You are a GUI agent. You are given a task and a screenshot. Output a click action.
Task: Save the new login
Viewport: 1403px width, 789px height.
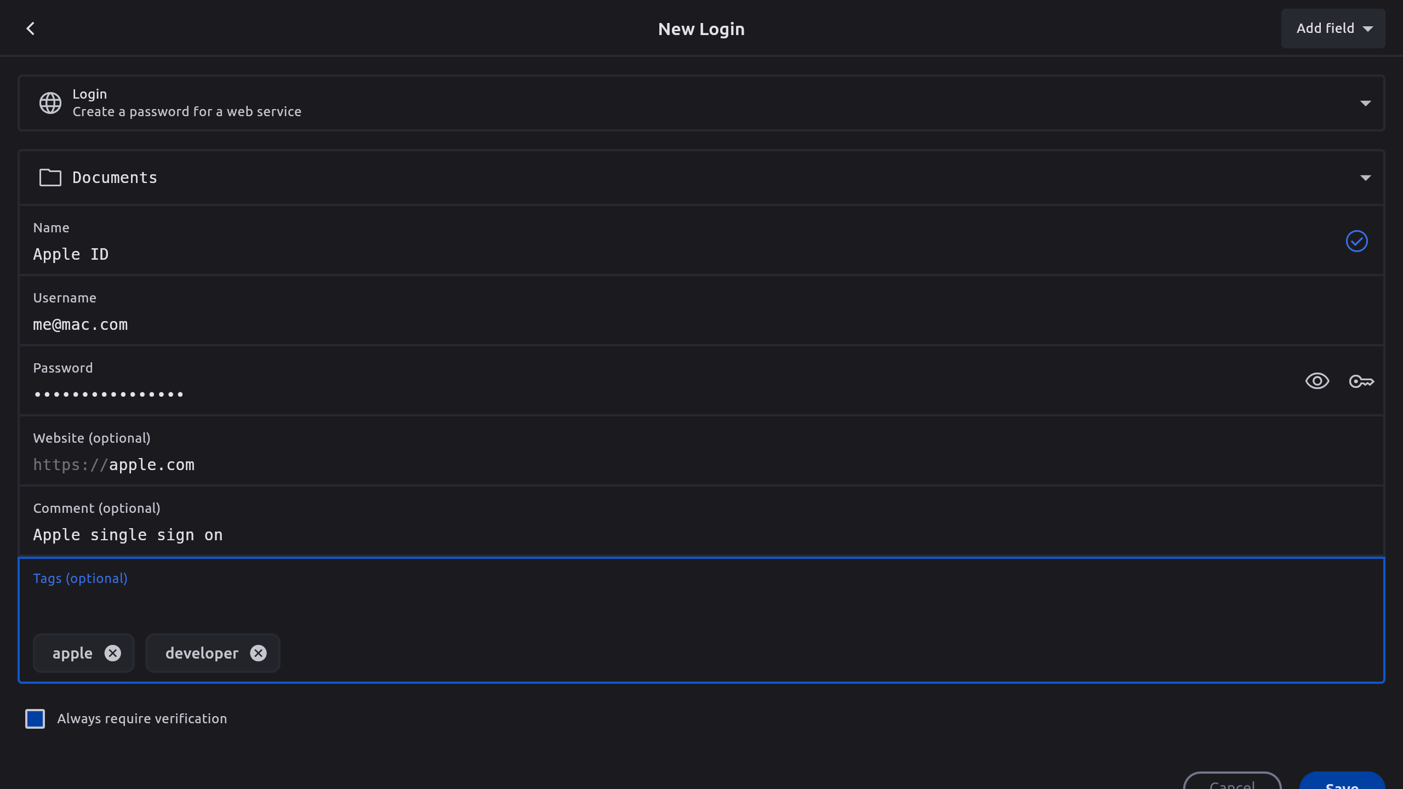click(x=1342, y=782)
